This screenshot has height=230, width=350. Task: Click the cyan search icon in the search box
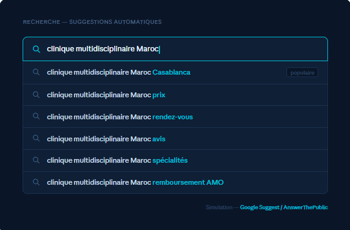37,49
